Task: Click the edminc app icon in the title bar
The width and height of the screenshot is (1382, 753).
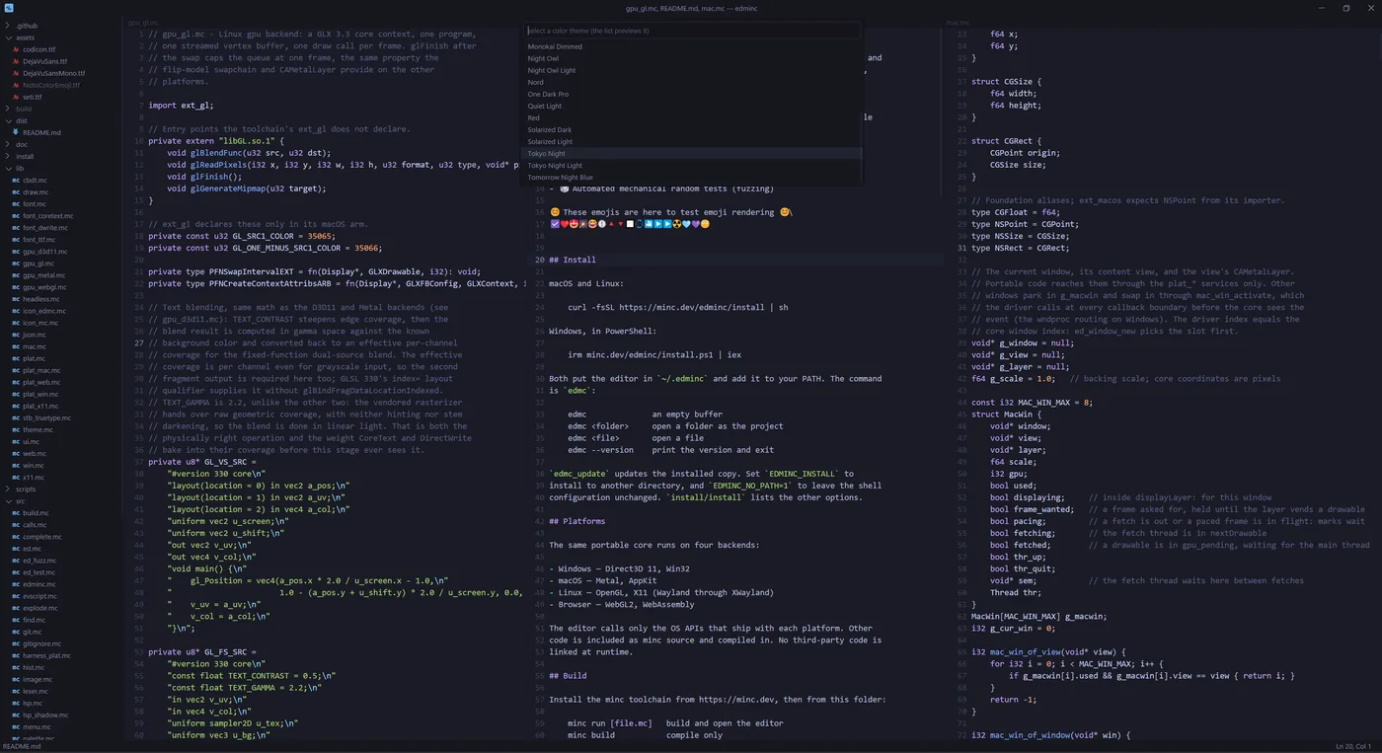Action: 8,7
